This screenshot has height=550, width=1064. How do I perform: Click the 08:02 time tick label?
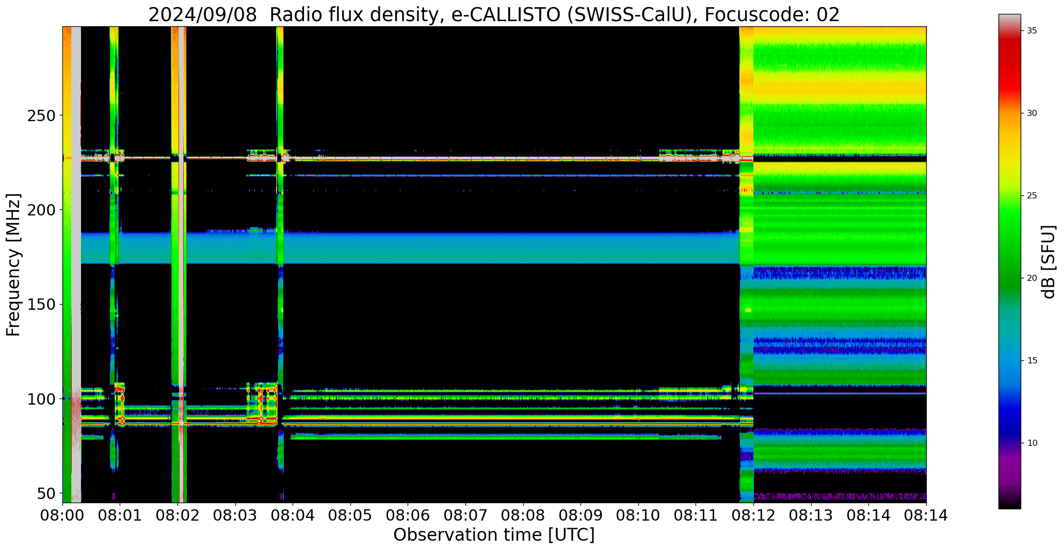[x=178, y=515]
